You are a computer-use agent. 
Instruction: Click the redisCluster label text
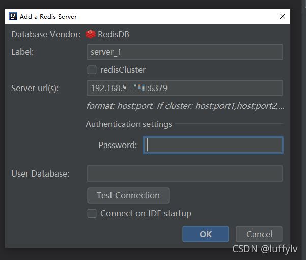[x=123, y=70]
